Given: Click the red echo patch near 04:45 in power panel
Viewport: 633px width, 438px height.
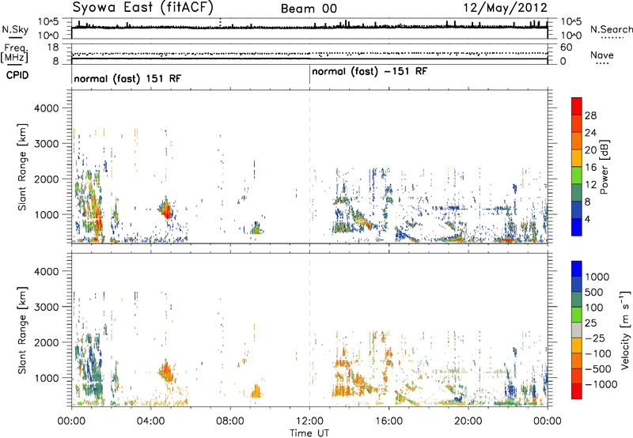Looking at the screenshot, I should tap(166, 211).
